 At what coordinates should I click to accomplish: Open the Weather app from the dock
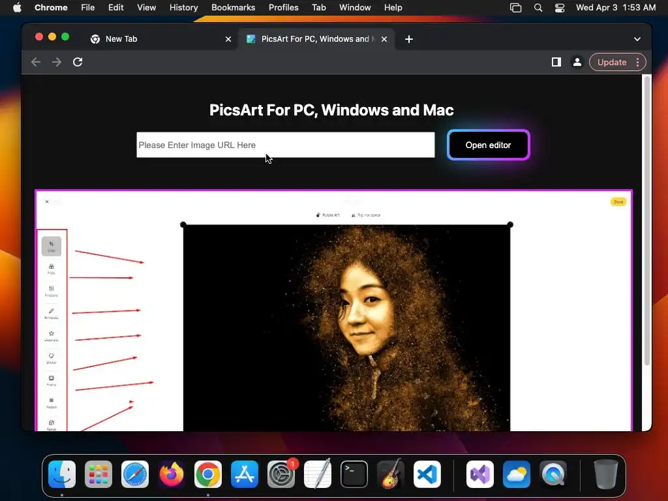point(517,474)
